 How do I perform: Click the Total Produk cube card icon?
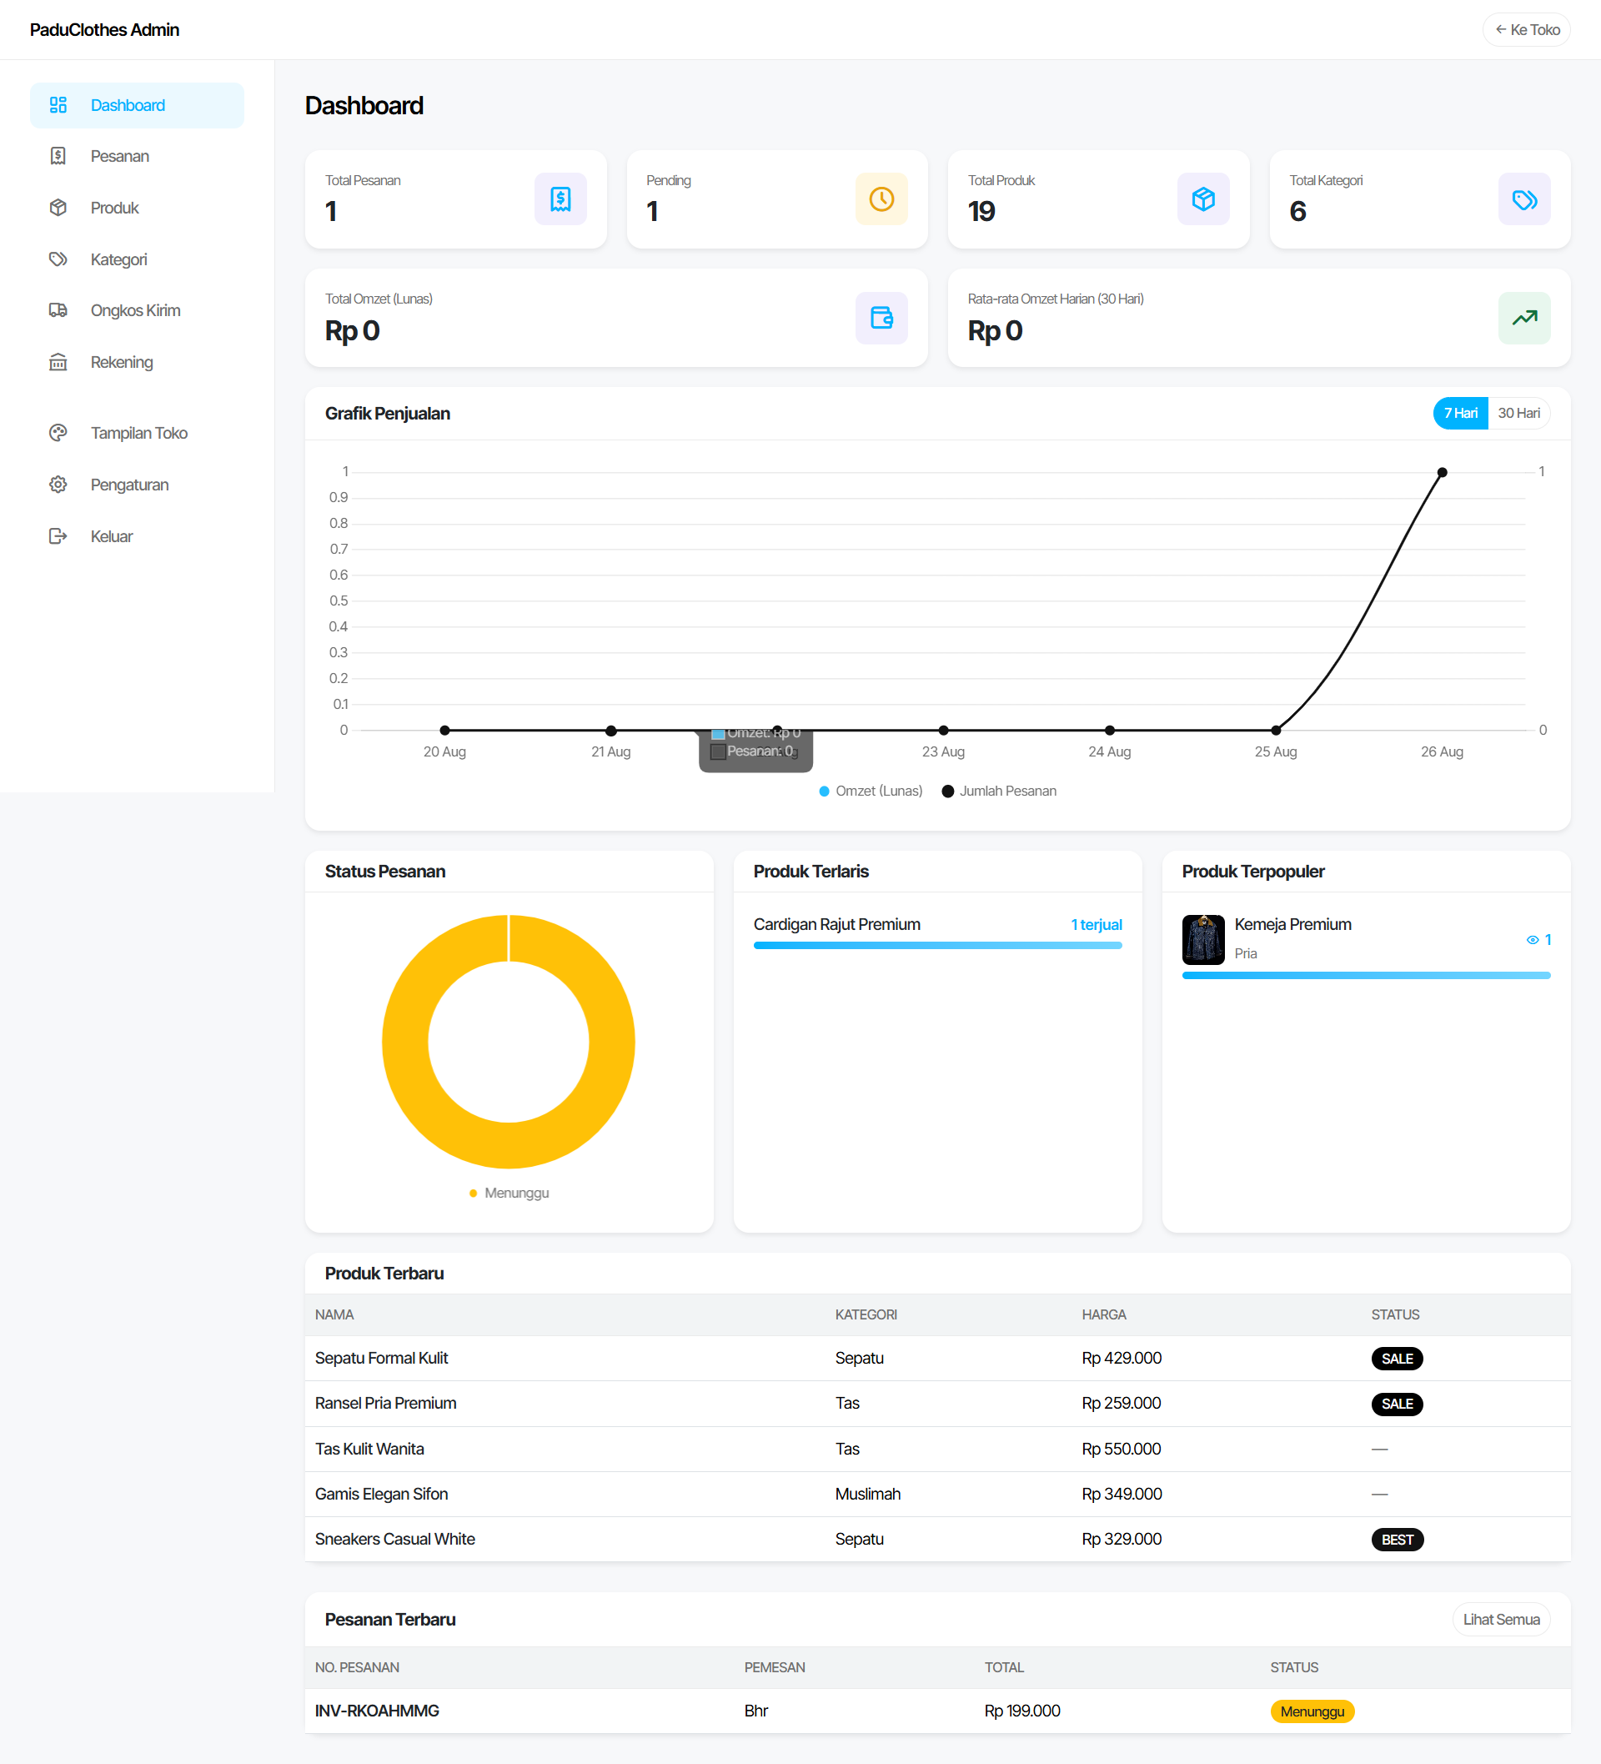point(1203,199)
